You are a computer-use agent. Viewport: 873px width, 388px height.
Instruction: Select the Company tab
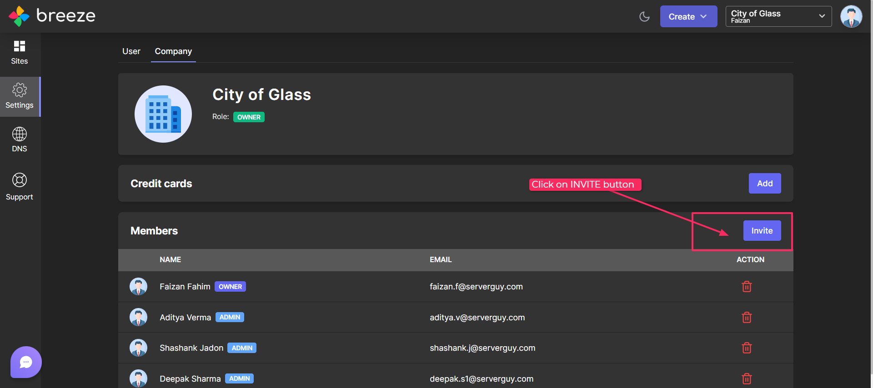click(173, 51)
